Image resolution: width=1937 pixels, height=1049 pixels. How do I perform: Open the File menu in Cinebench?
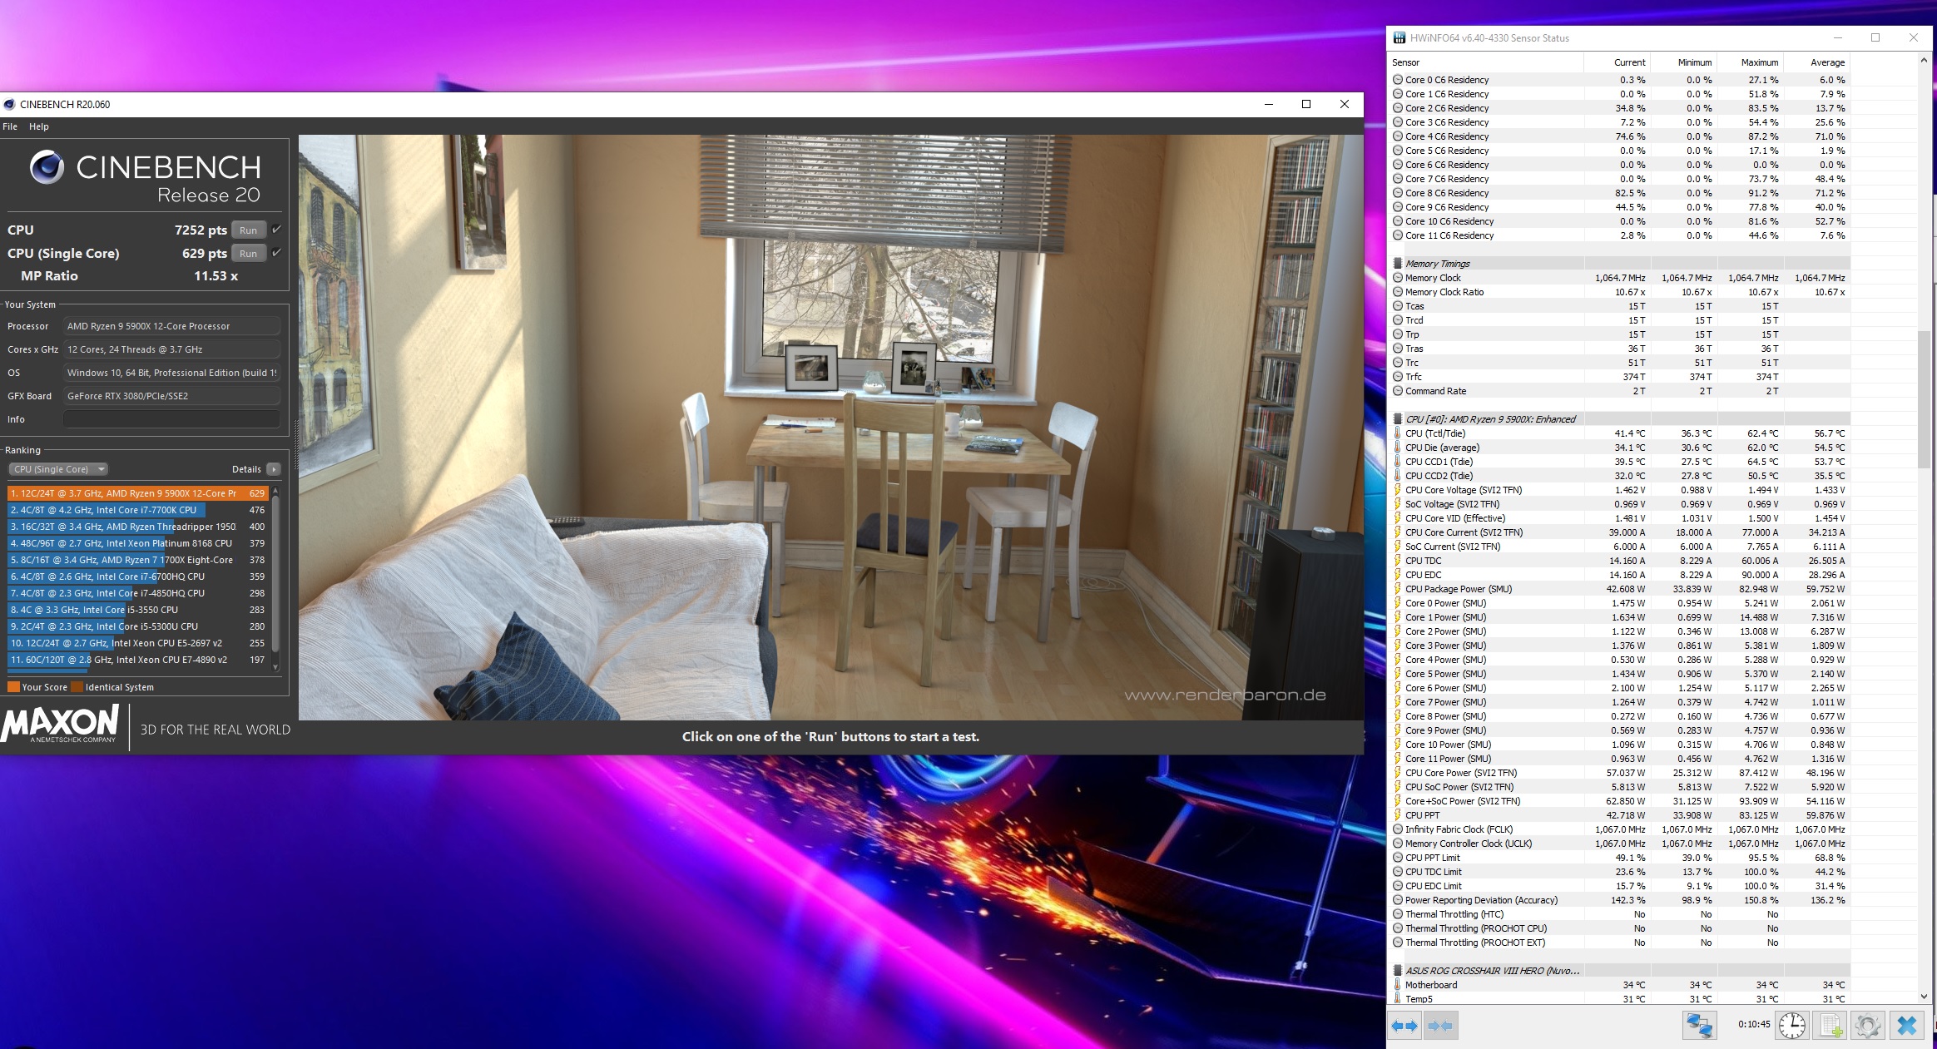pos(10,126)
